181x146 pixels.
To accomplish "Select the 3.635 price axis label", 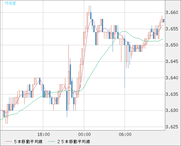I will click(172, 94).
